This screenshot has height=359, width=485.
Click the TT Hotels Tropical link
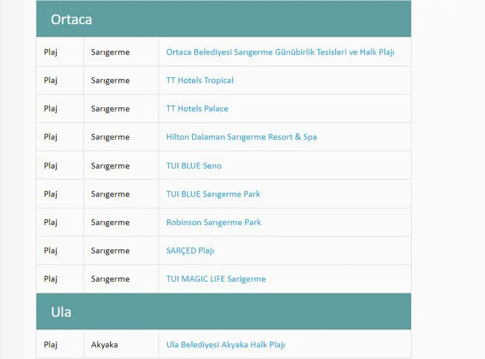pyautogui.click(x=200, y=81)
